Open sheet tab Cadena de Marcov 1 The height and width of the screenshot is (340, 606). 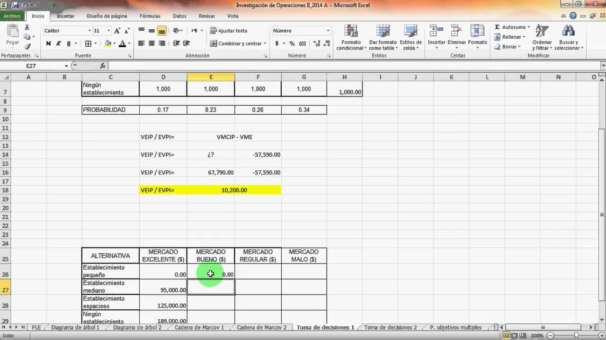click(199, 327)
